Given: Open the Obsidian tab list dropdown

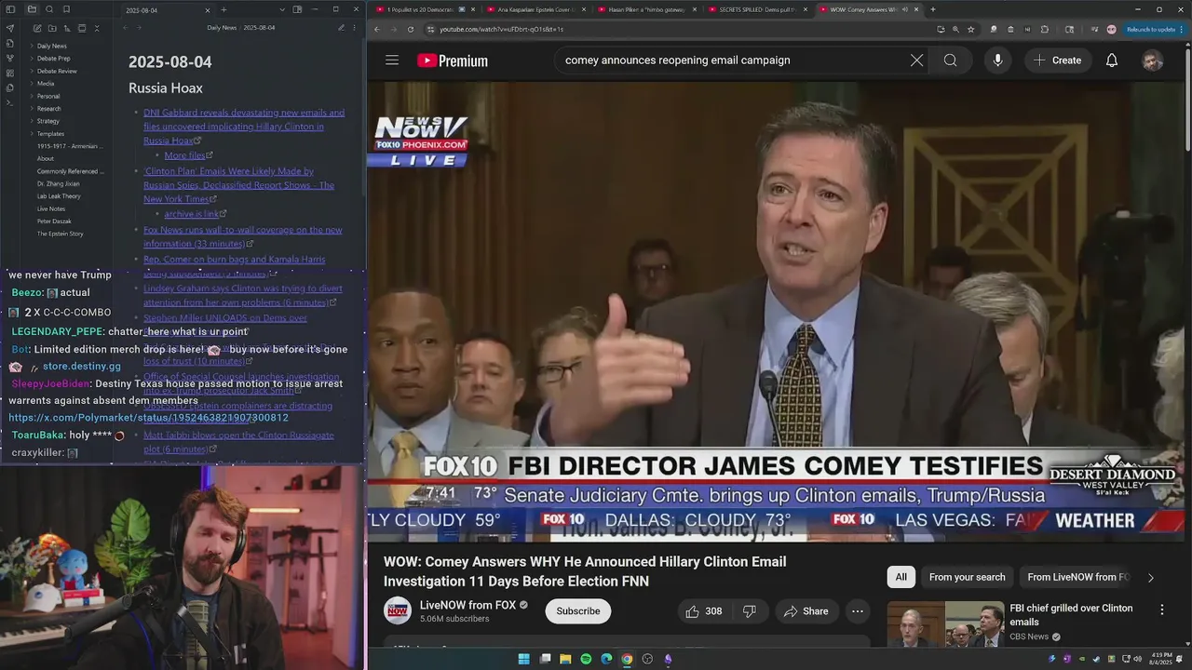Looking at the screenshot, I should click(281, 9).
